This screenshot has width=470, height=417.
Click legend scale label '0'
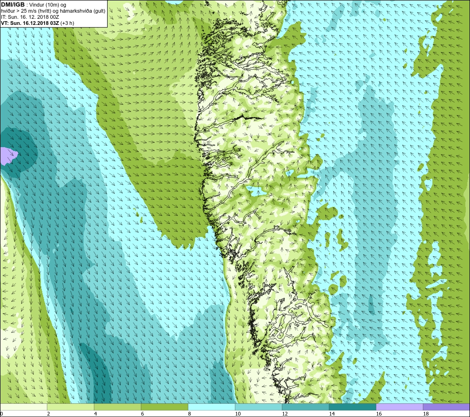click(1, 414)
